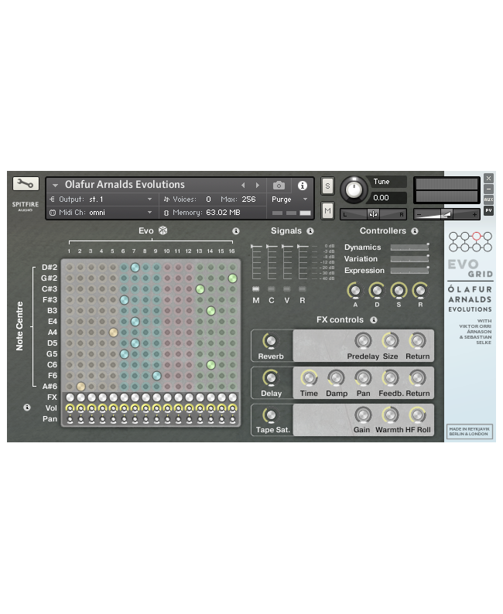Adjust the Tune knob
The image size is (503, 614).
(354, 189)
